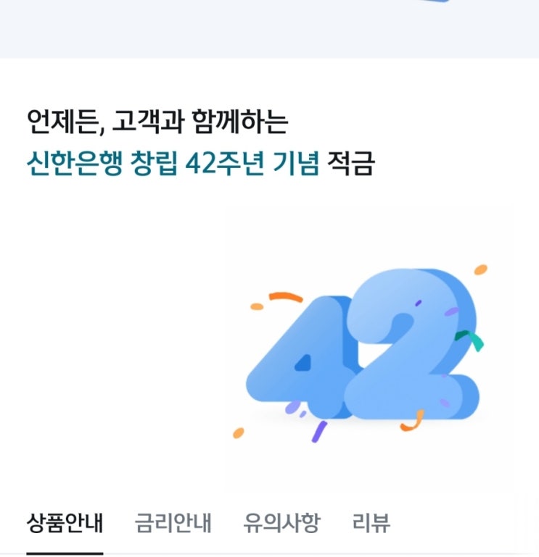
Task: Tap the underline indicator beneath 상품안내
Action: coord(65,553)
